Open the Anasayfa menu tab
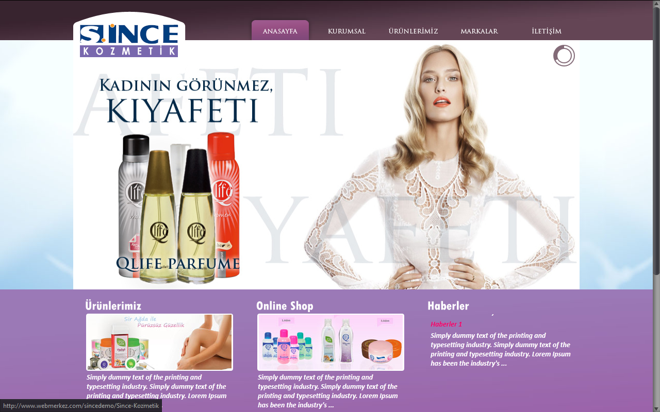This screenshot has width=660, height=412. coord(280,31)
